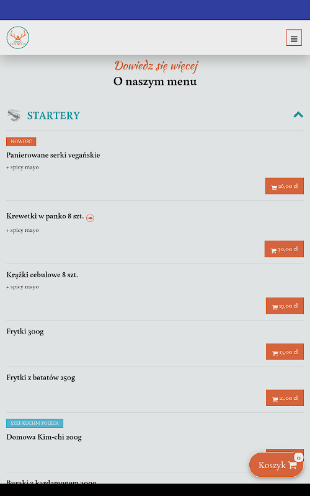
Task: Collapse the STARTERY section chevron
Action: coord(298,115)
